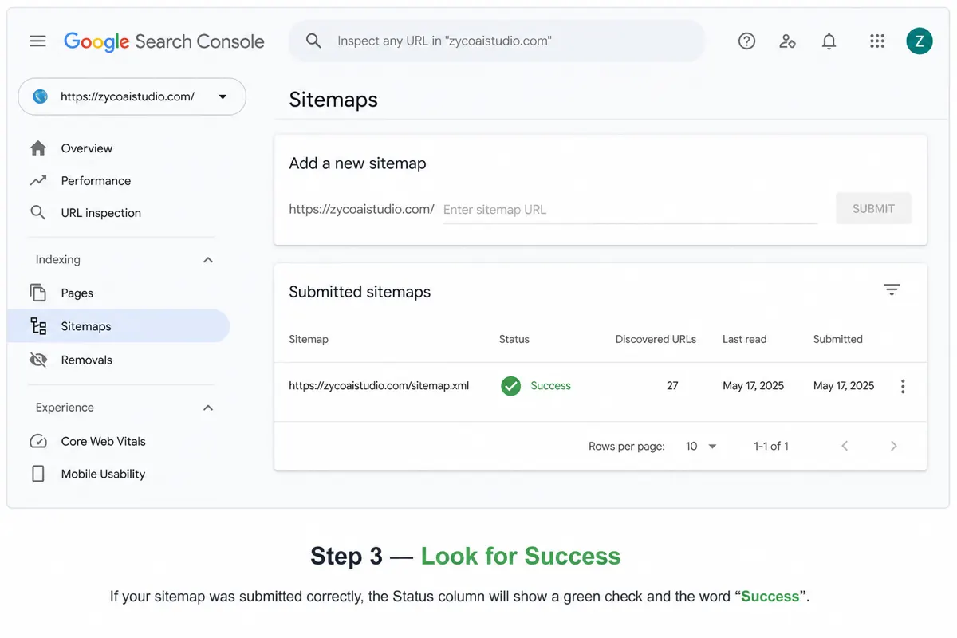
Task: Click the Core Web Vitals gauge icon
Action: point(37,441)
